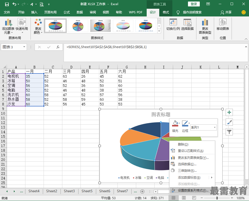Select the pastel chart style thumbnail
249x201 pixels.
click(x=123, y=26)
